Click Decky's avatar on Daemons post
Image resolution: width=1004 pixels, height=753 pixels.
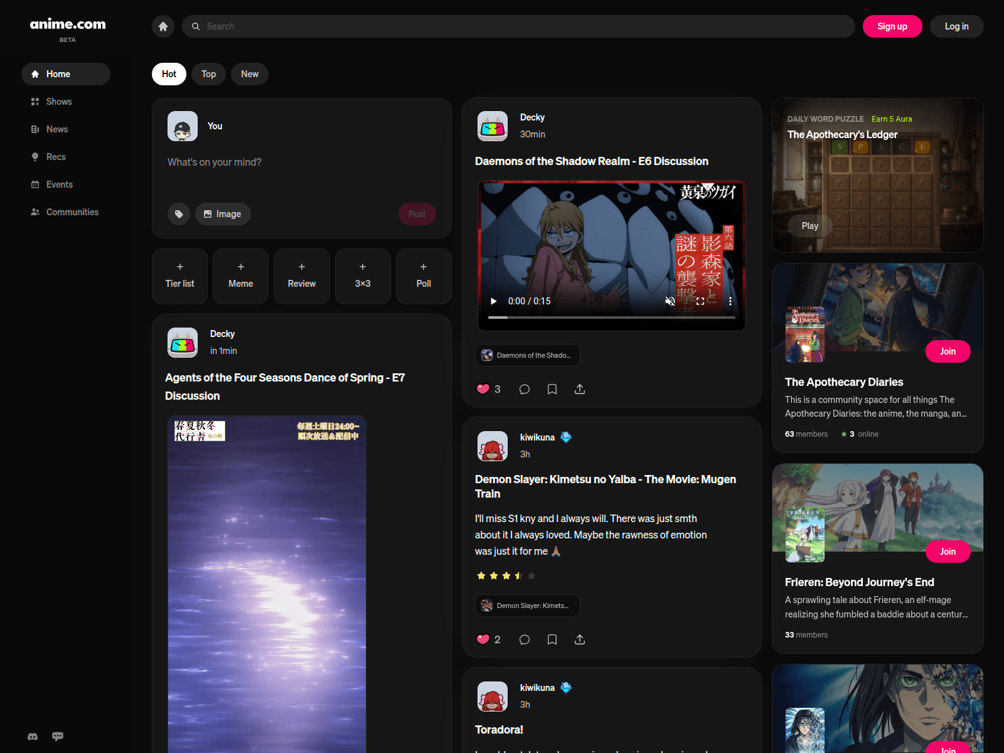493,126
